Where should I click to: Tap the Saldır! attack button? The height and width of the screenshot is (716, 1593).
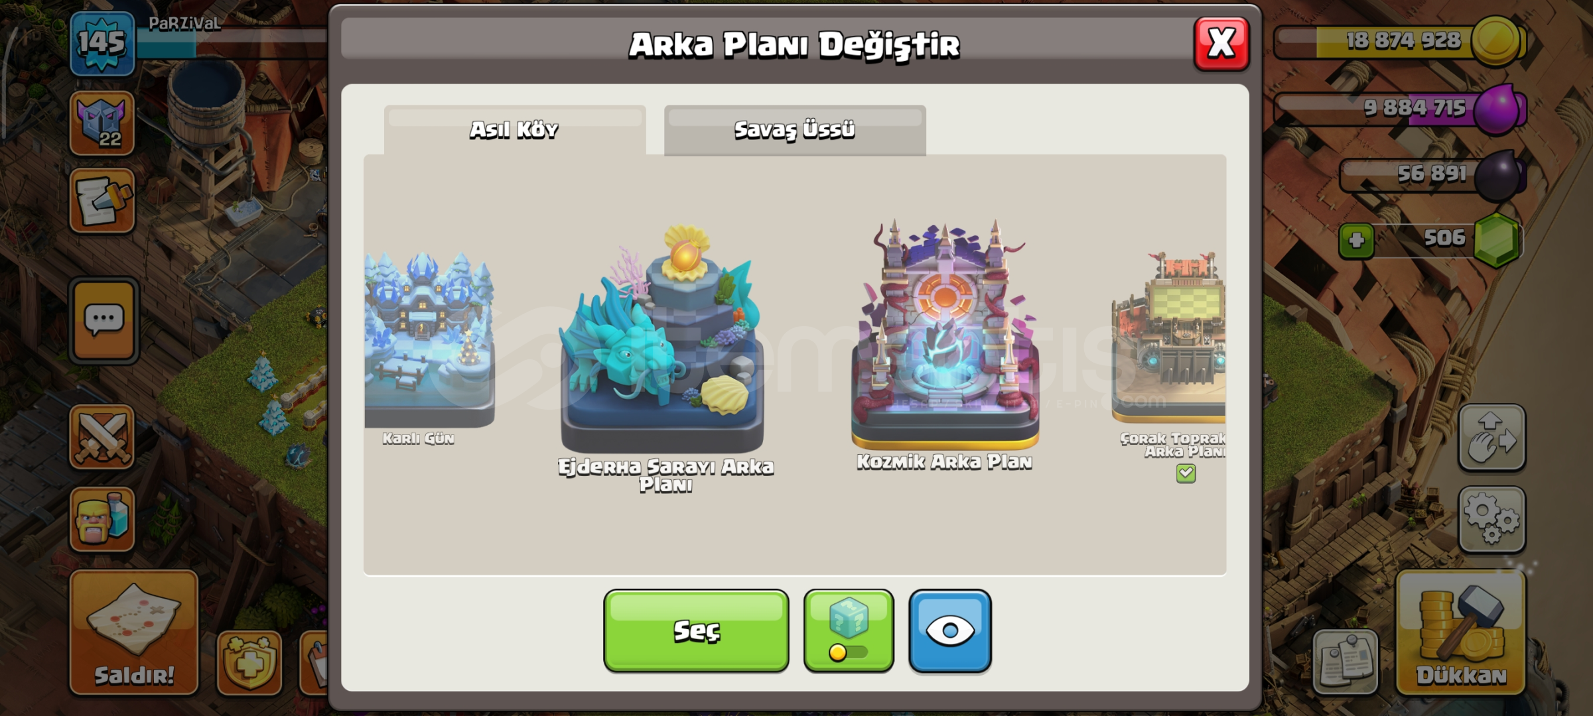coord(134,632)
